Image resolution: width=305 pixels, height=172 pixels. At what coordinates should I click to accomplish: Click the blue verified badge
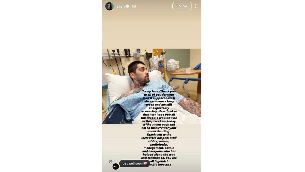click(127, 6)
